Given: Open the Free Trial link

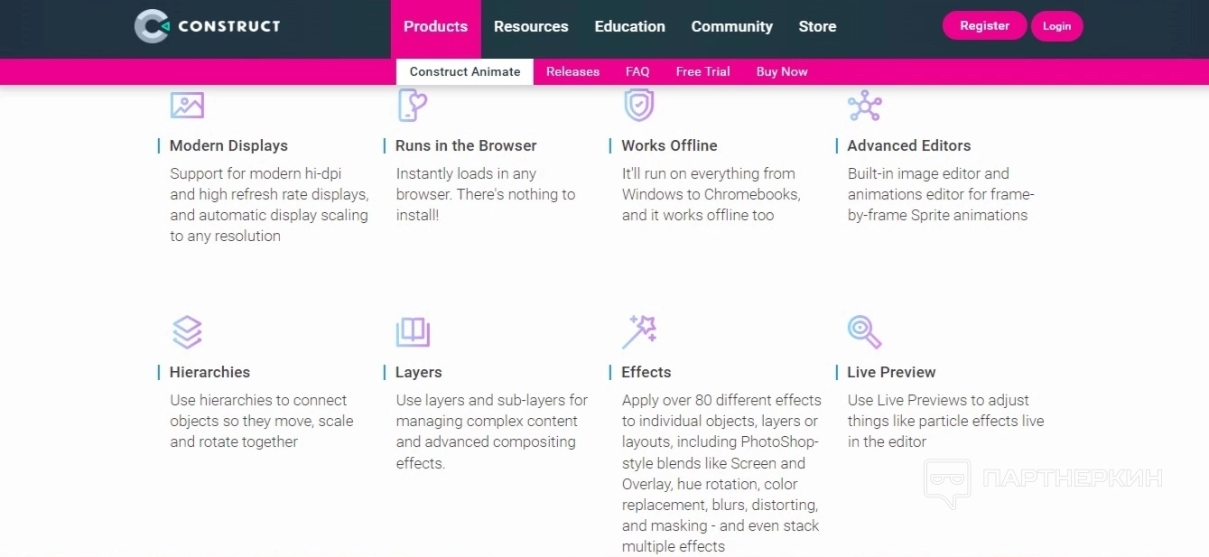Looking at the screenshot, I should click(702, 72).
